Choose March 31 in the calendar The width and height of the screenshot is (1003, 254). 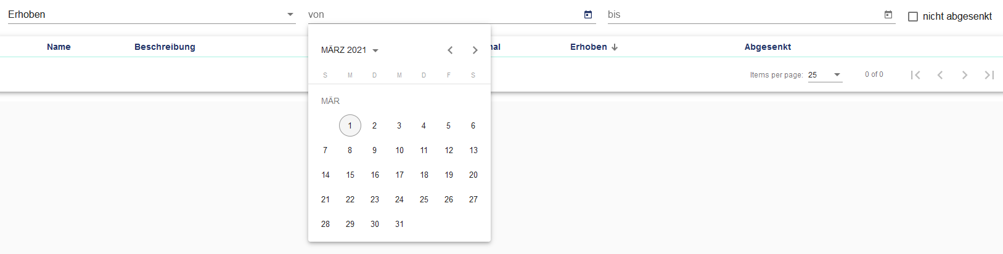(x=399, y=224)
